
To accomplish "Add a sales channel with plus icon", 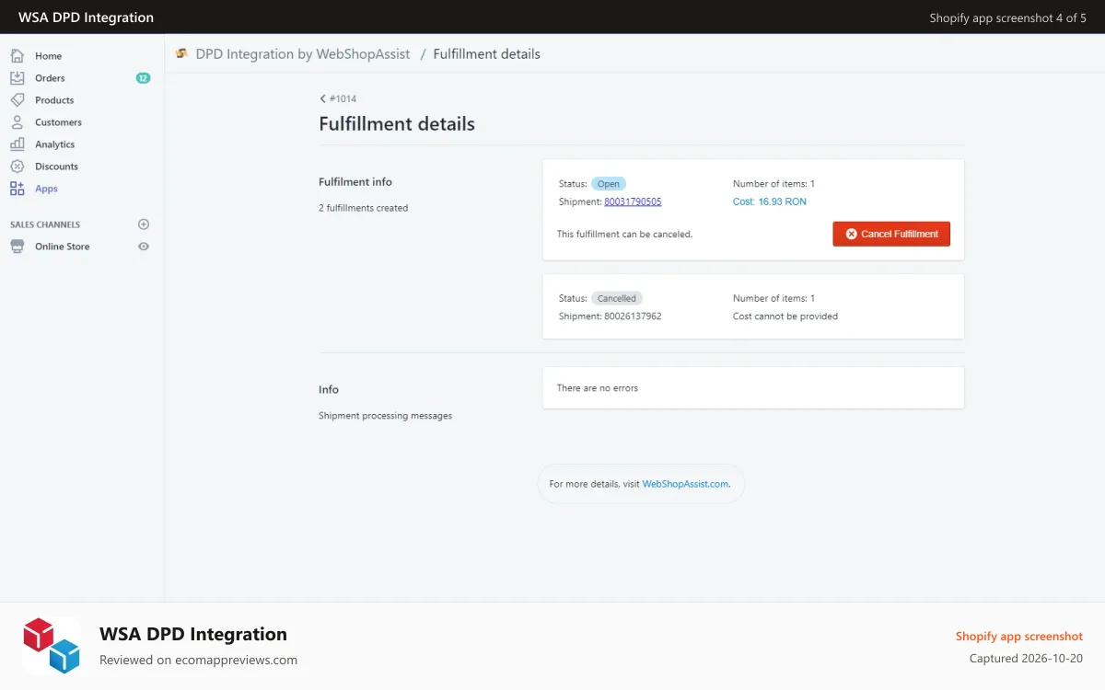I will tap(144, 224).
